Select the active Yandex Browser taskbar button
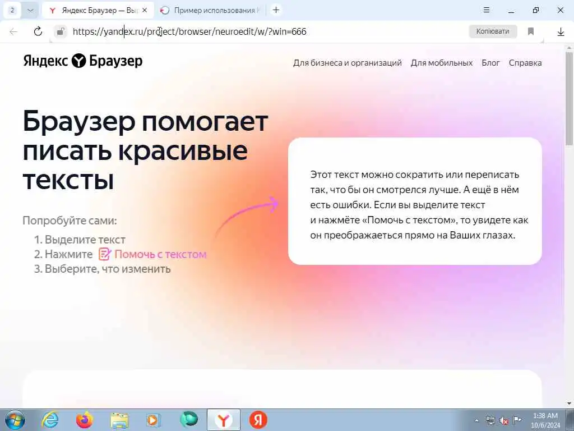Screen dimensions: 574x431 point(223,420)
